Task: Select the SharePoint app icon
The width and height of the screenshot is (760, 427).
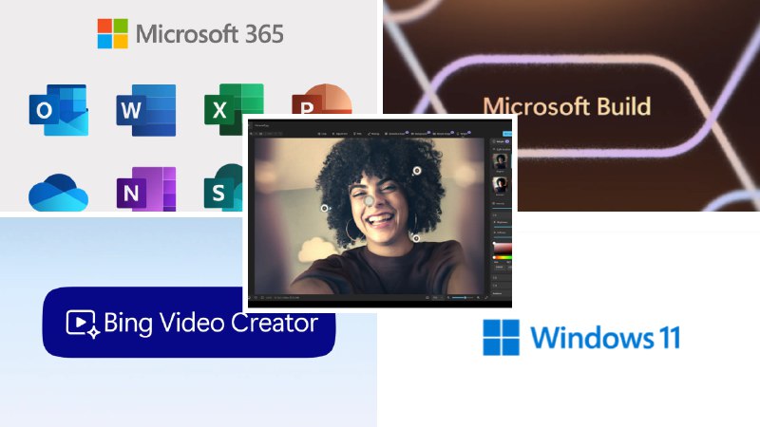Action: point(223,188)
